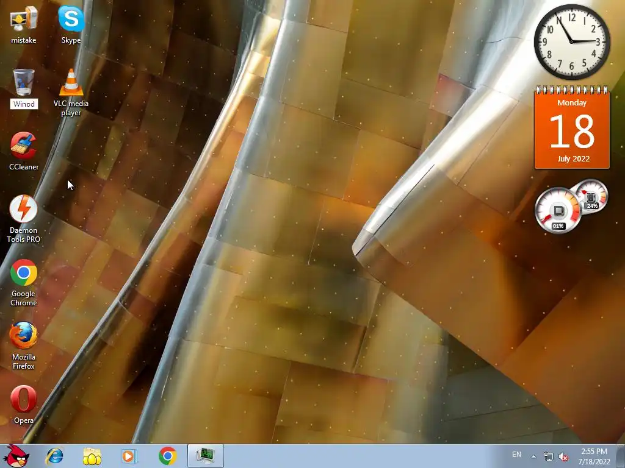Select the Recycle Bin icon
Screen dimensions: 625x468
click(x=24, y=82)
